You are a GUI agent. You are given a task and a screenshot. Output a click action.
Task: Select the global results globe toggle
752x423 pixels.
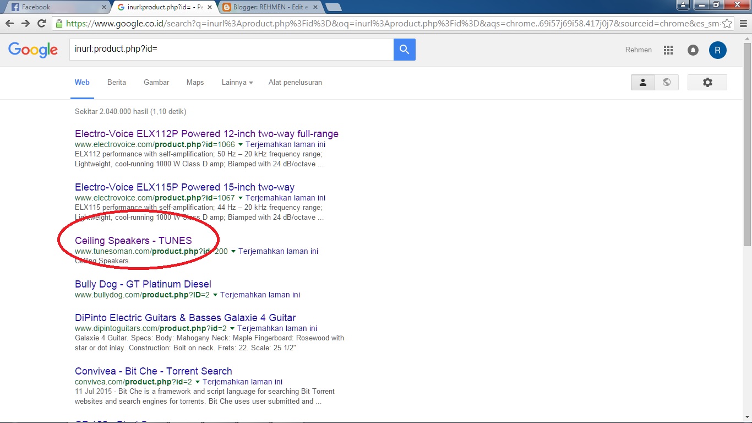[x=667, y=82]
